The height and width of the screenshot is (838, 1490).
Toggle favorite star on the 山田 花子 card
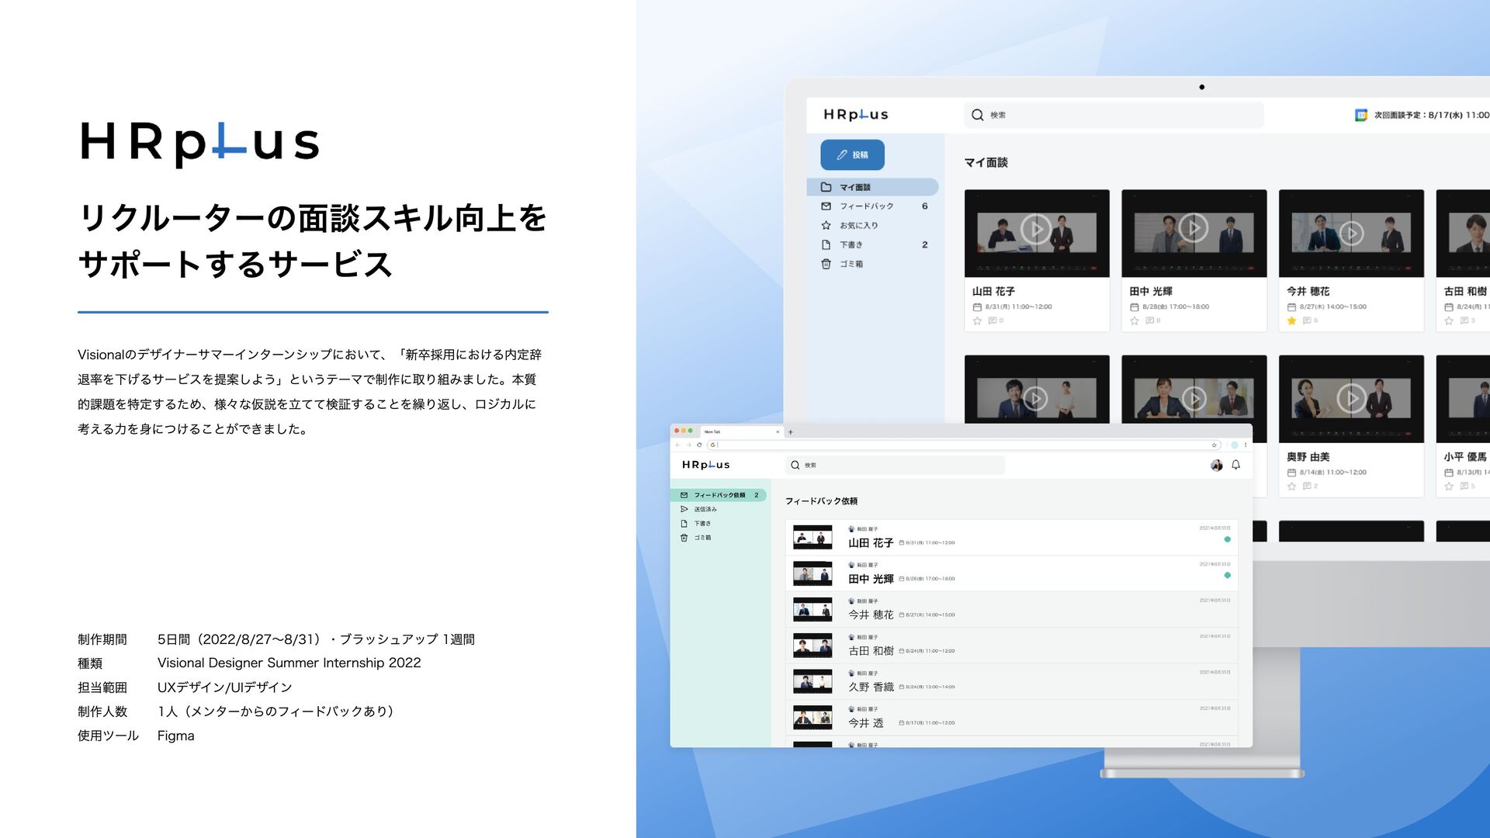977,320
